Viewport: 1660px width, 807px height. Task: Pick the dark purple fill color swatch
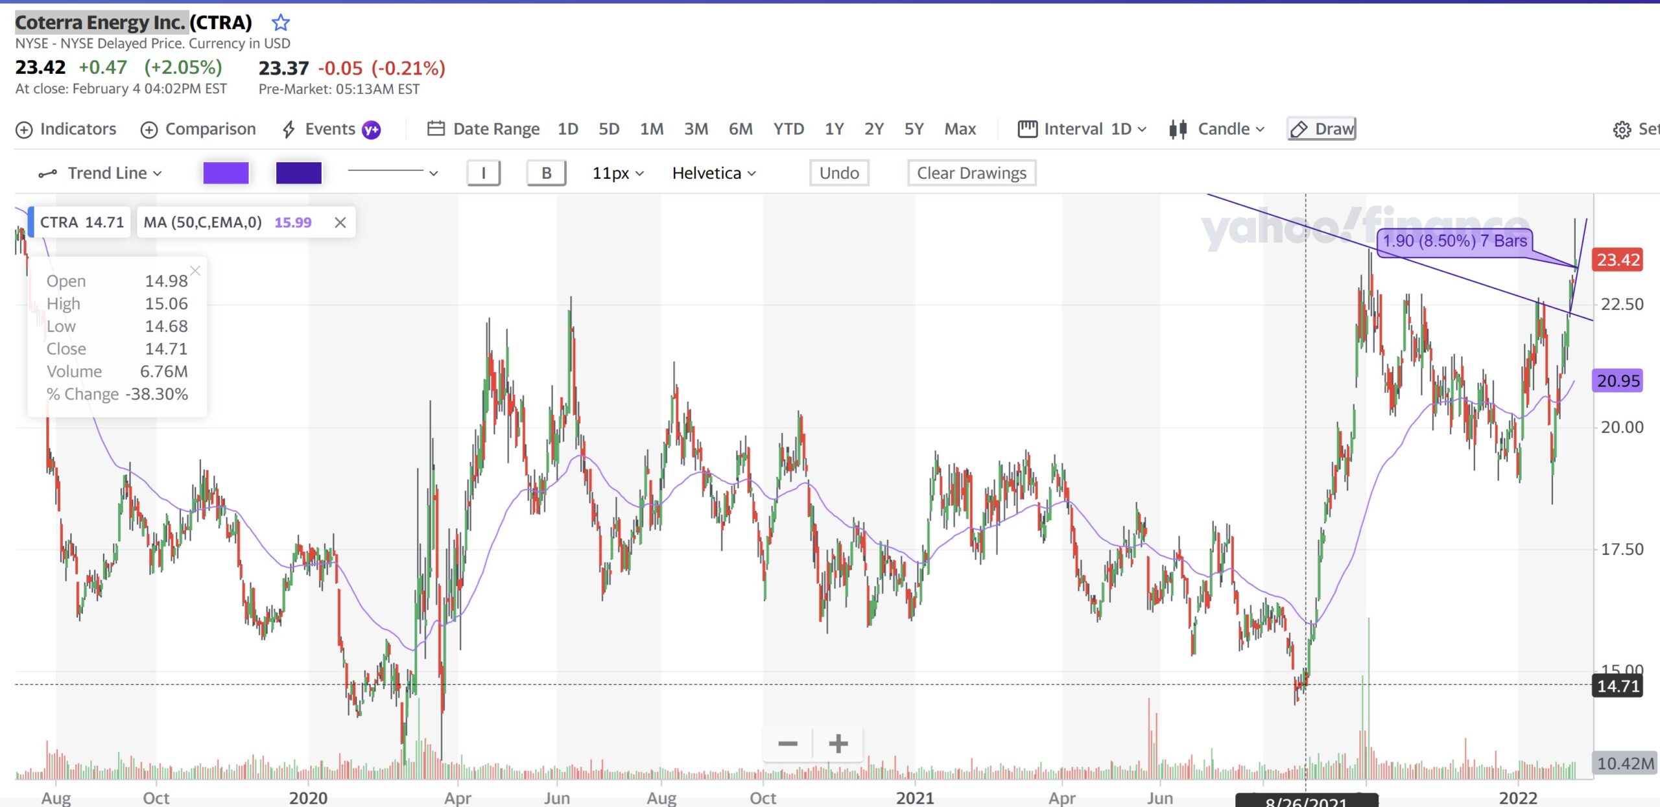[299, 173]
